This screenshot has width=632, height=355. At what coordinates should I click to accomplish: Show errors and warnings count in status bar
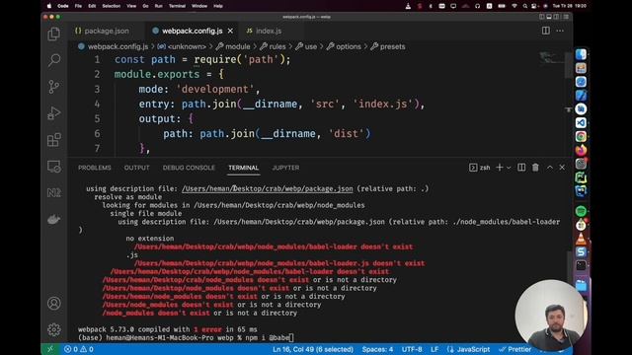[79, 349]
